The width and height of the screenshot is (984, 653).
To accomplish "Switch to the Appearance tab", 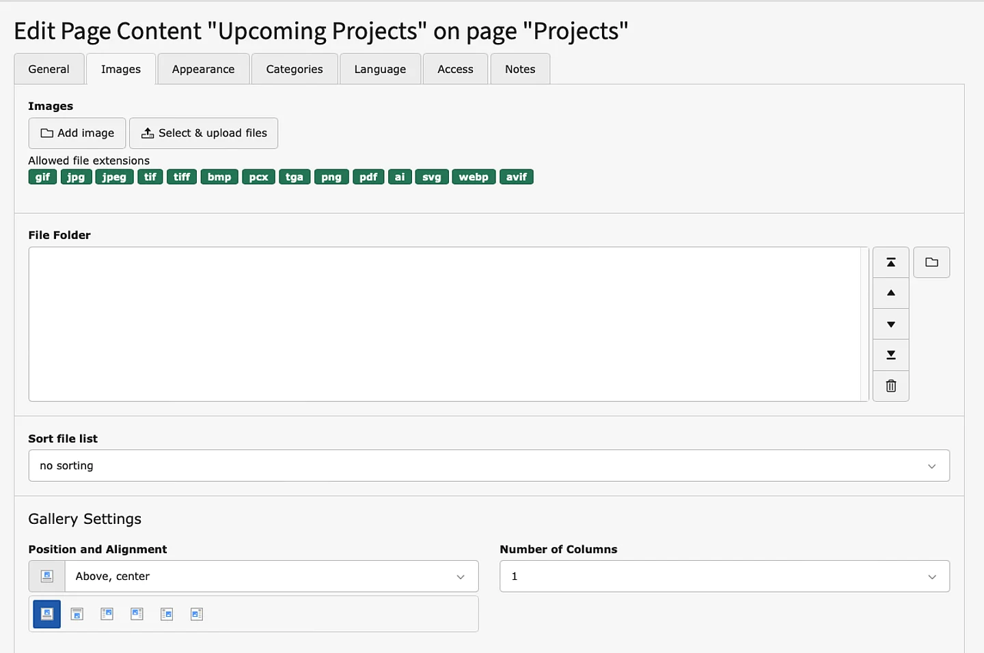I will click(x=203, y=68).
